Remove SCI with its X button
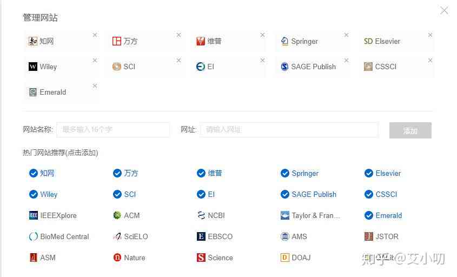 click(x=178, y=61)
